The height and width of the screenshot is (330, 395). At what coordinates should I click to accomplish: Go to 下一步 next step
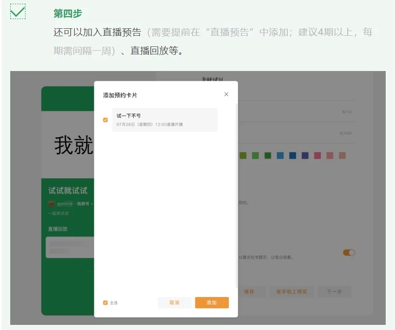pyautogui.click(x=334, y=291)
